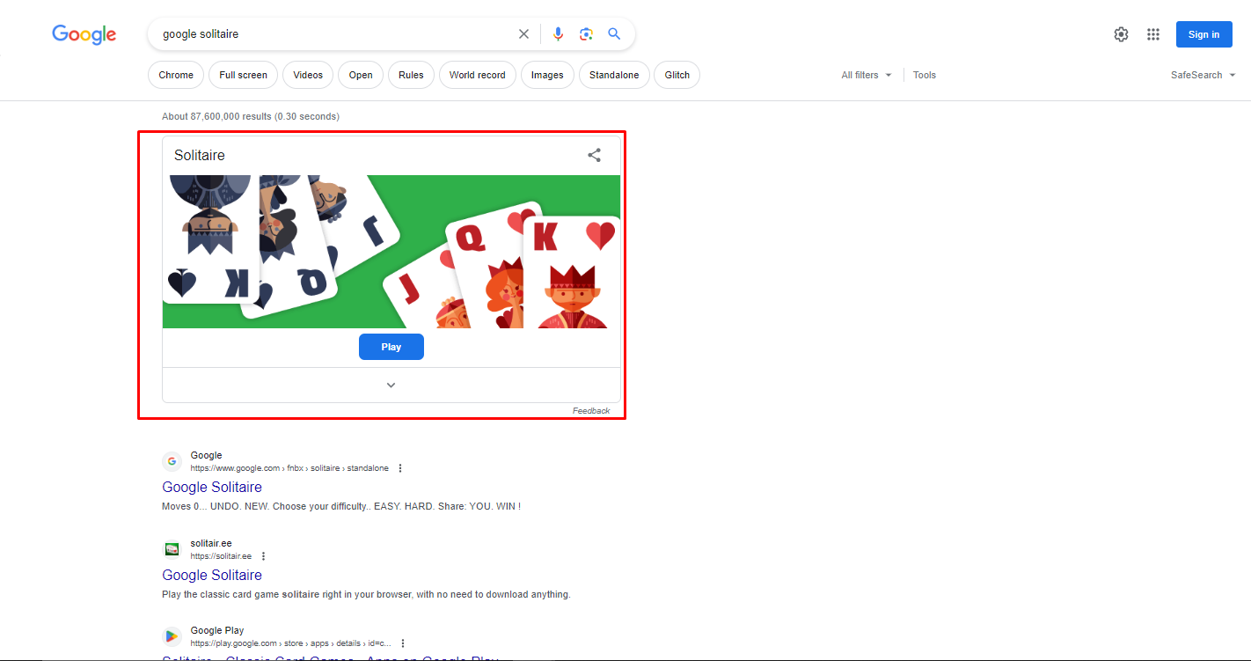Start voice search with microphone icon
This screenshot has width=1251, height=661.
pyautogui.click(x=558, y=34)
